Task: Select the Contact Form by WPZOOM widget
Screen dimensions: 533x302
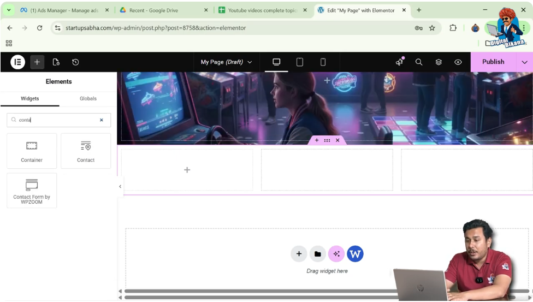Action: tap(32, 191)
